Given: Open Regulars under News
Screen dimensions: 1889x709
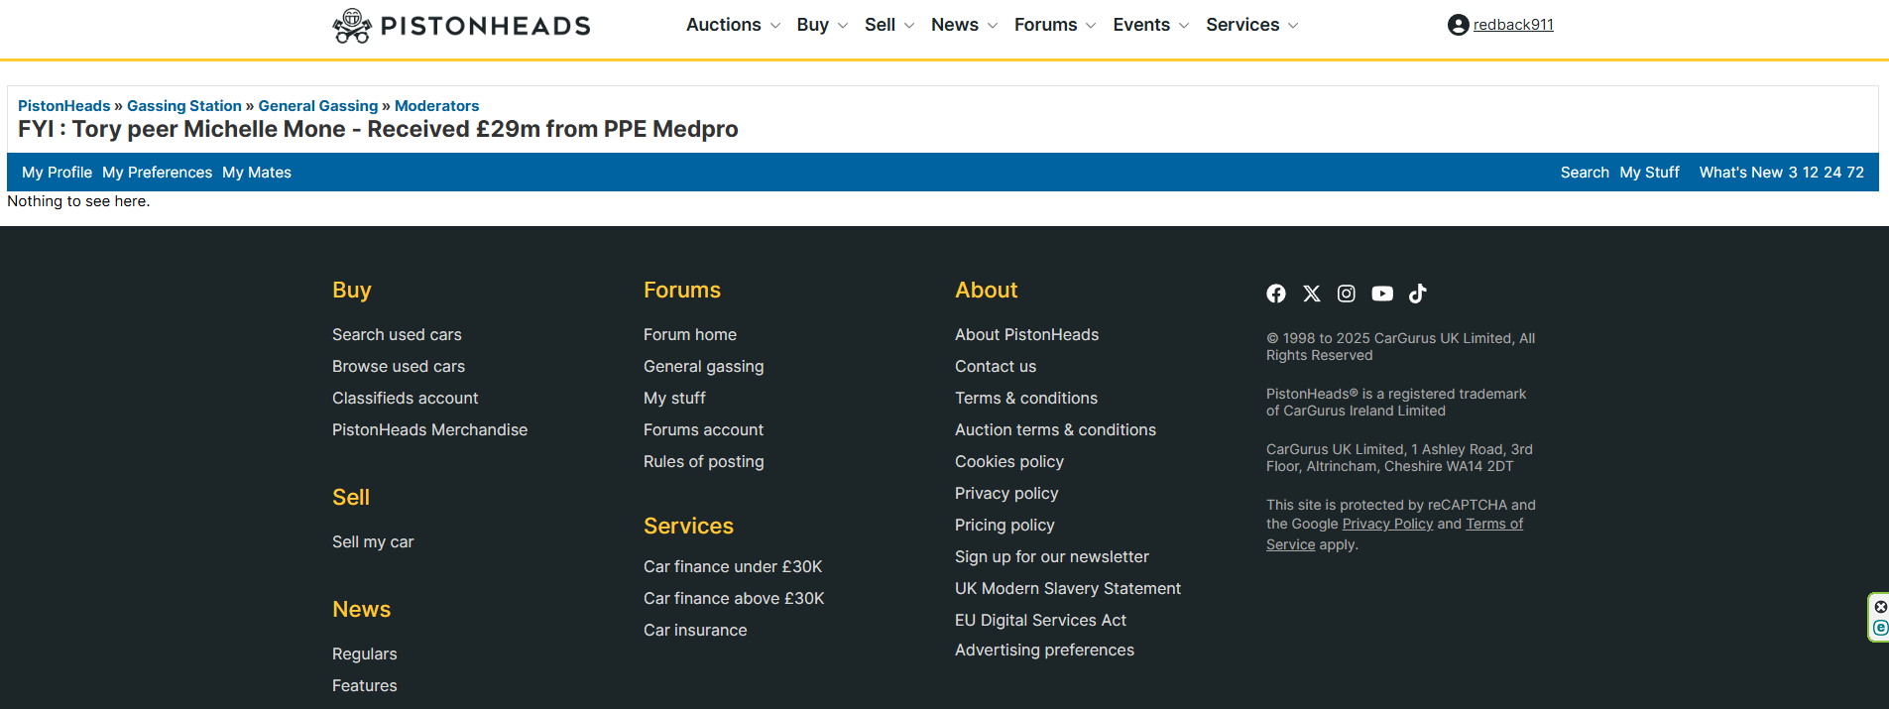Looking at the screenshot, I should [364, 654].
